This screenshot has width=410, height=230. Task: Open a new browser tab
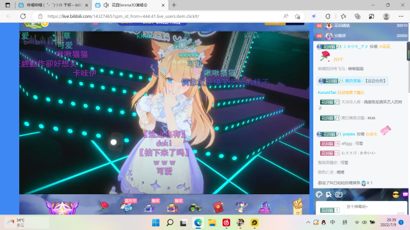[174, 5]
